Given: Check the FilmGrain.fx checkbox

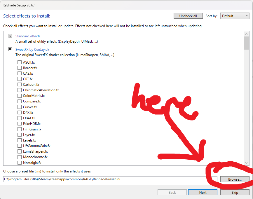Looking at the screenshot, I should [20, 129].
